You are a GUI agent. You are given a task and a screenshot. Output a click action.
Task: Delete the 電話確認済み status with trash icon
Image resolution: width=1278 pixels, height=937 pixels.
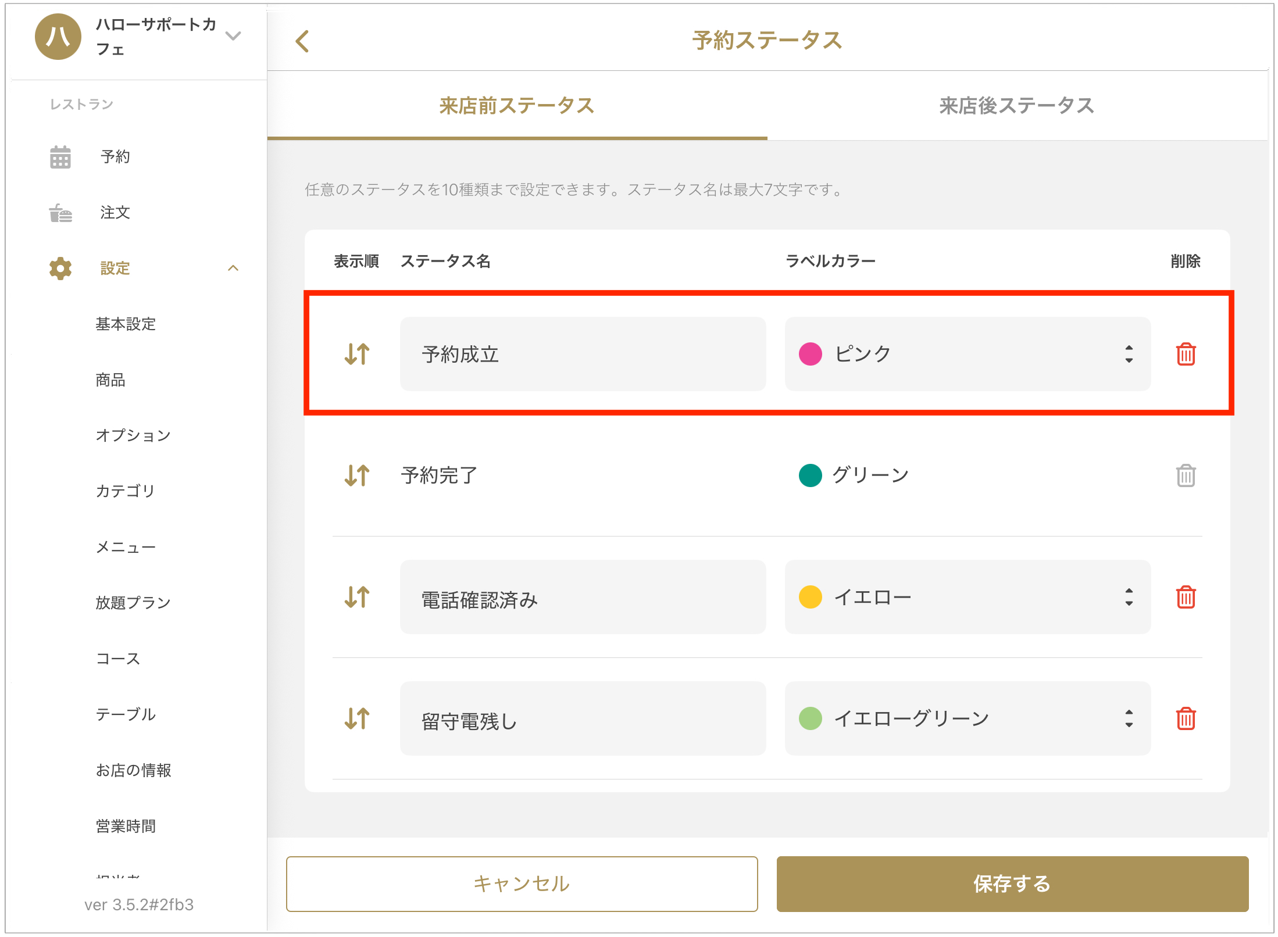click(1185, 597)
